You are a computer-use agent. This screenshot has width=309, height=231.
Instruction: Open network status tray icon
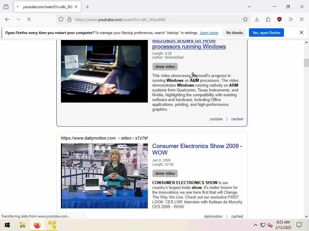click(263, 225)
